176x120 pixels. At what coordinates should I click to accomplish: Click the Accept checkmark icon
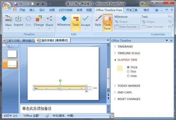[x=86, y=18]
